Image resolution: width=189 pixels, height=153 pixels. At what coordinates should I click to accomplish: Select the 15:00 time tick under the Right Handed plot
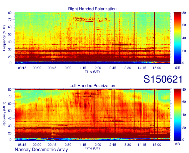(157, 68)
